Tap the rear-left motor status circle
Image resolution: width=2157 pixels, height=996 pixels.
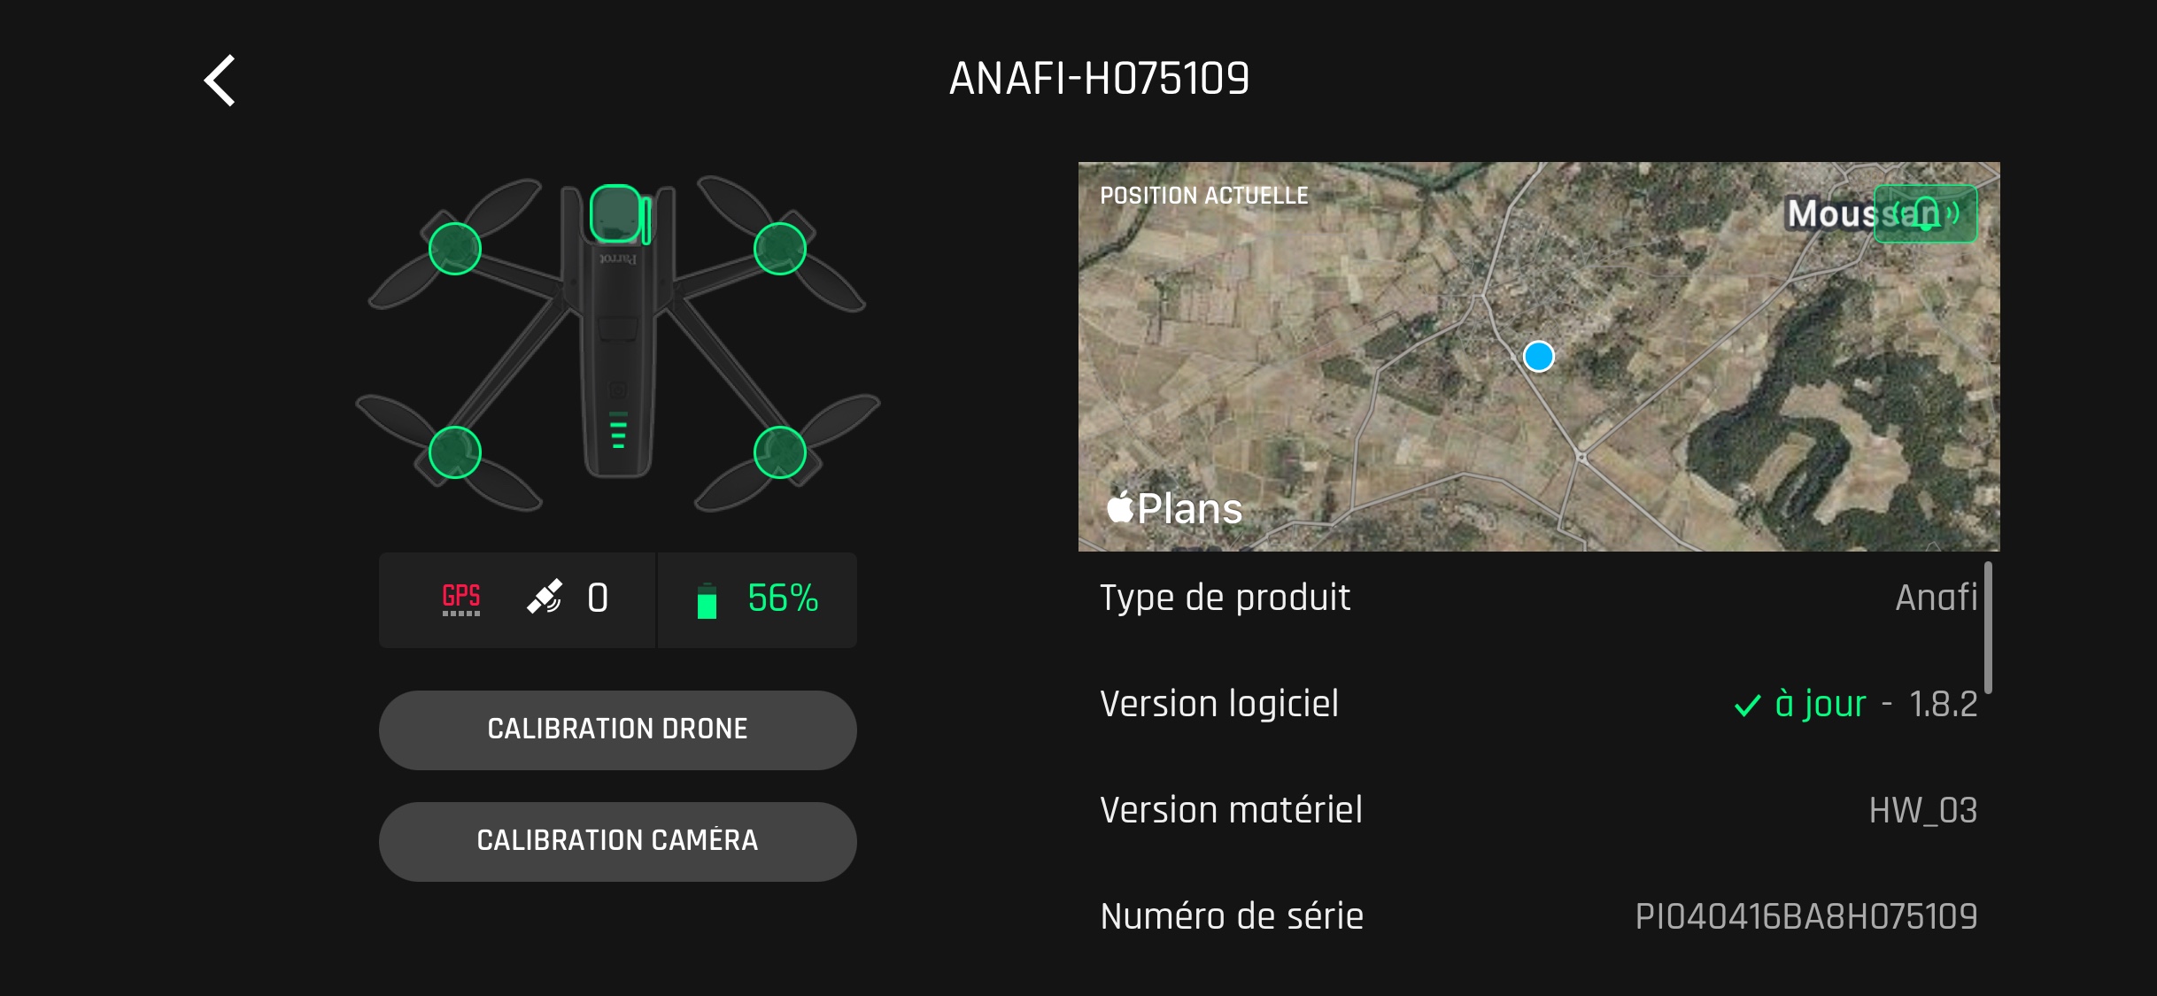[455, 452]
